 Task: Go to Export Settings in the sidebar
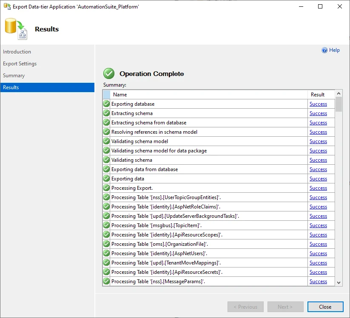(x=20, y=64)
